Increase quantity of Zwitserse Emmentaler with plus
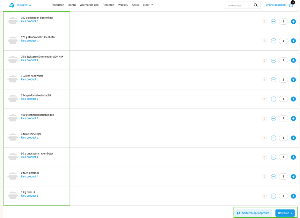 click(293, 60)
